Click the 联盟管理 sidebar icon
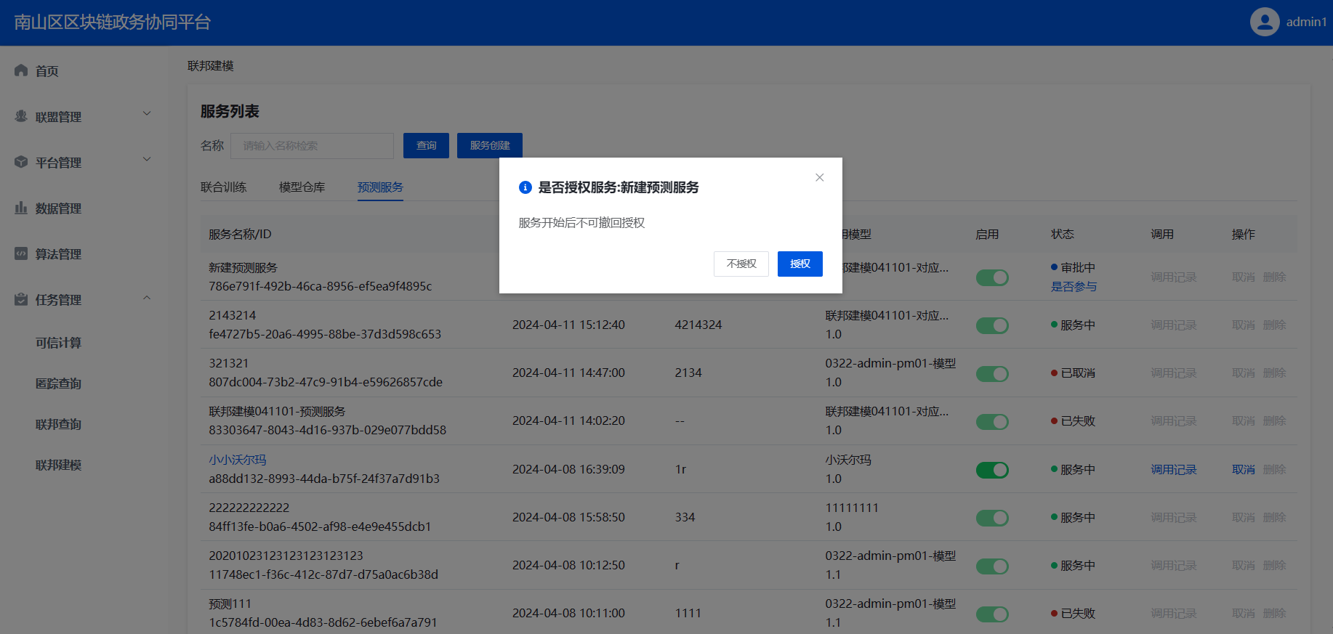This screenshot has height=634, width=1333. coord(21,116)
